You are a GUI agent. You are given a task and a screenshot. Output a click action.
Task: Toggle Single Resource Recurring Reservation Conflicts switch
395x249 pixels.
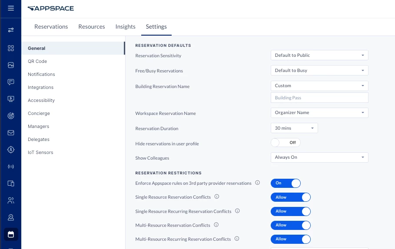[291, 211]
